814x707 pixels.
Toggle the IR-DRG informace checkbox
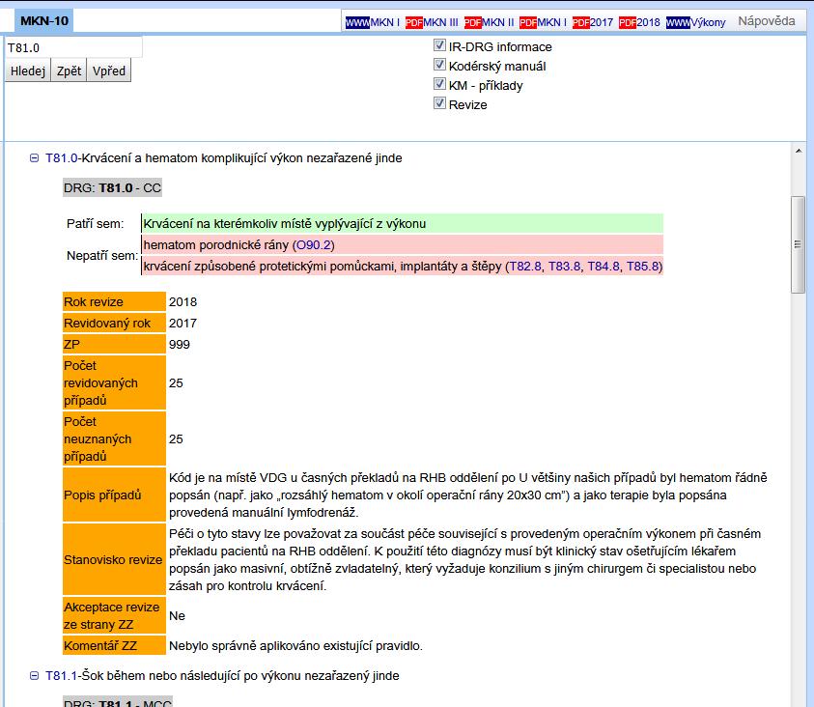pos(439,45)
